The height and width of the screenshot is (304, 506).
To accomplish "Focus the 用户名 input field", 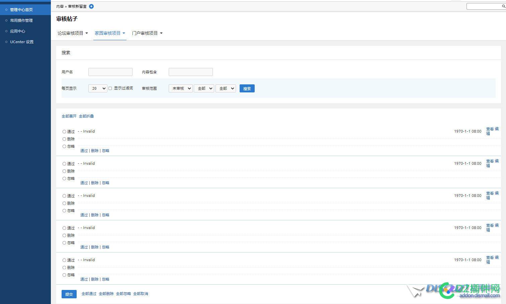I will 110,72.
